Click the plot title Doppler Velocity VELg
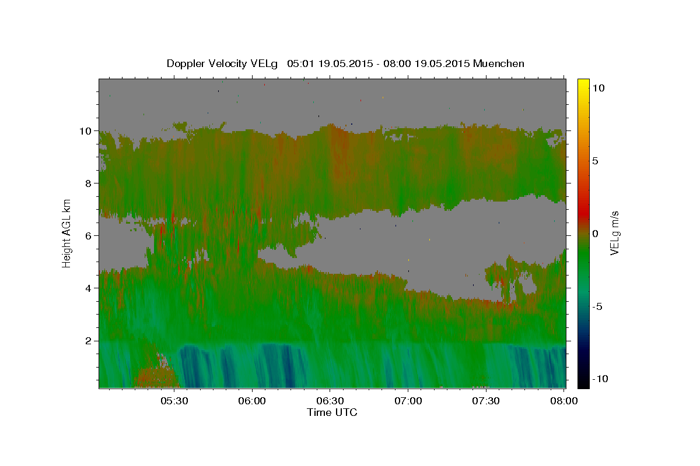 345,63
